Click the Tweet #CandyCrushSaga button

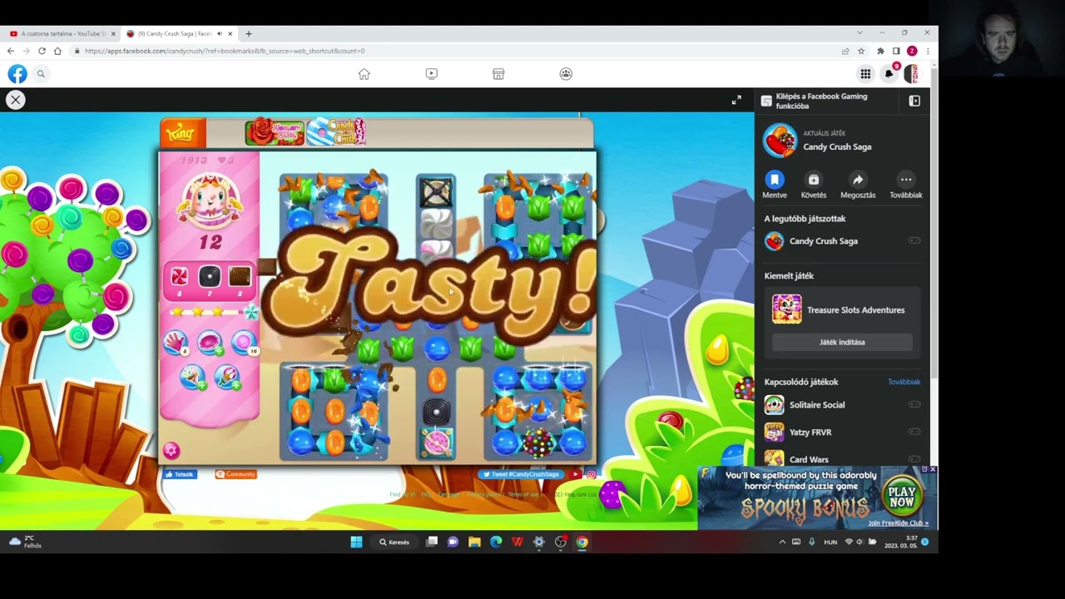(x=521, y=474)
